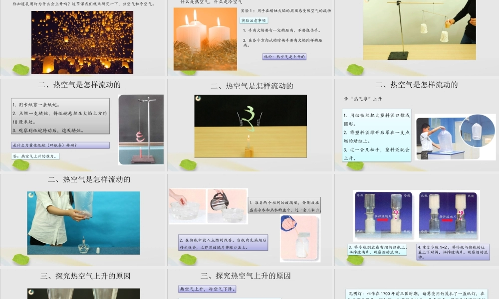Image resolution: width=499 pixels, height=299 pixels.
Task: Click the round logo icon on the girl photo
Action: click(31, 195)
